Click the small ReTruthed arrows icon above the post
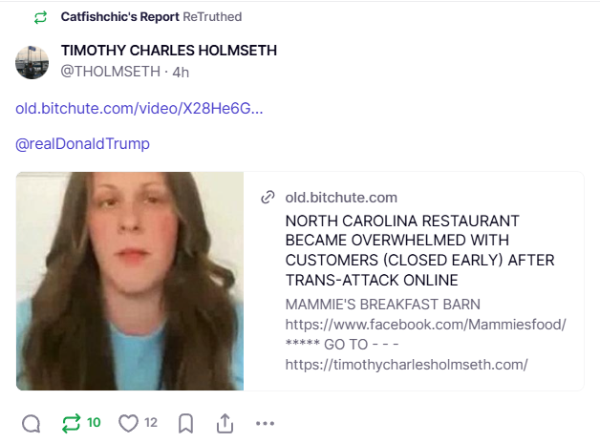 (x=40, y=17)
